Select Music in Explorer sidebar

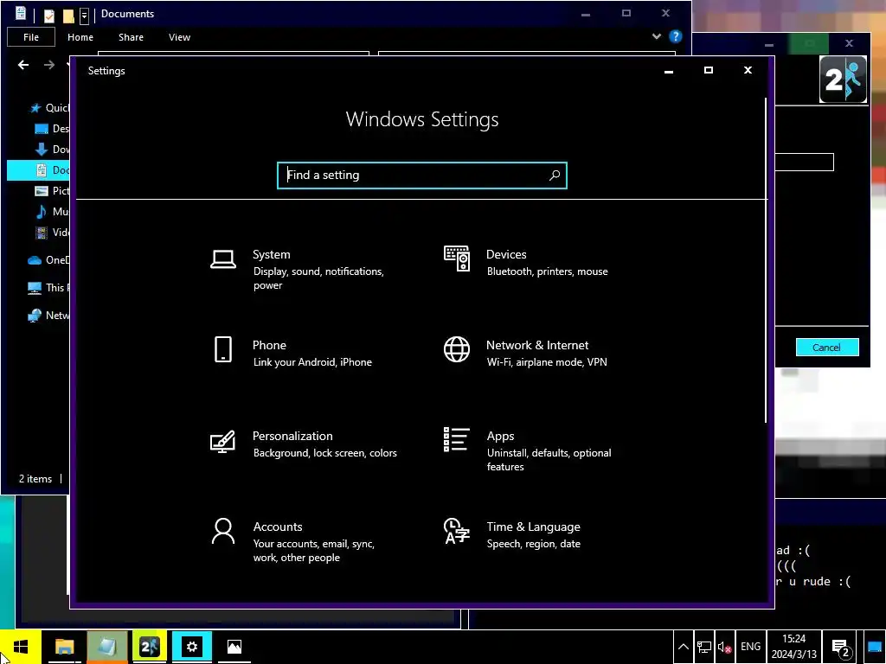[52, 212]
